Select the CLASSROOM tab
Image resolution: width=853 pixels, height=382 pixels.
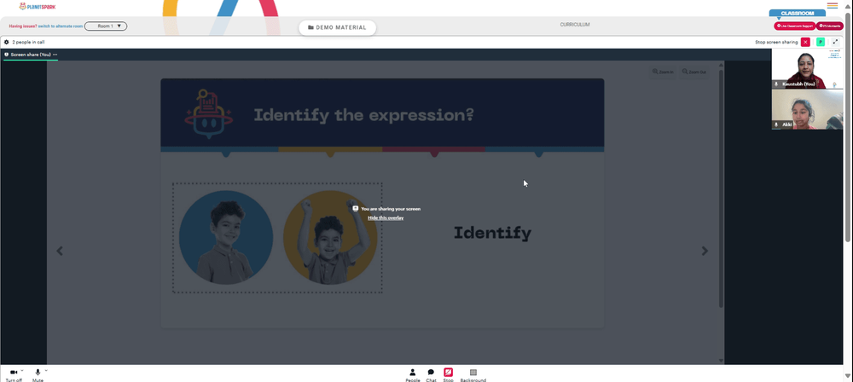pos(797,13)
